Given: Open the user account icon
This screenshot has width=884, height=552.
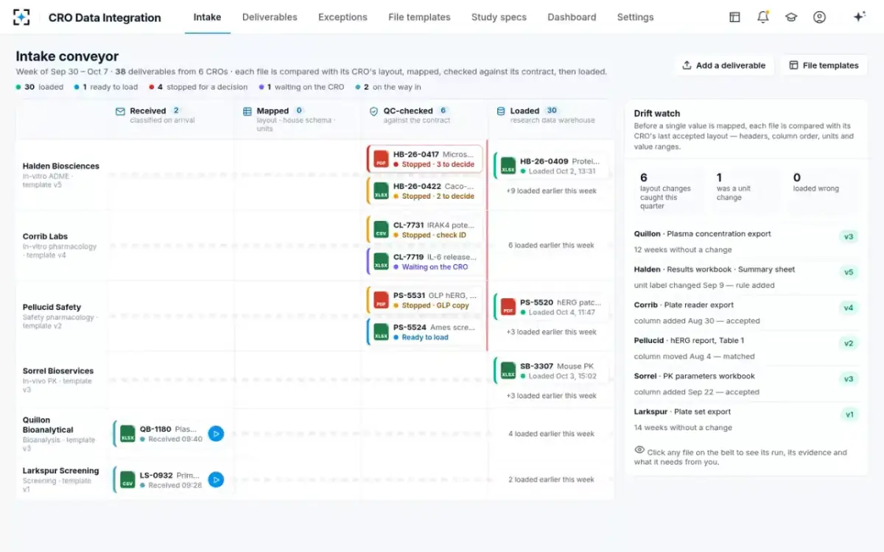Looking at the screenshot, I should click(819, 17).
